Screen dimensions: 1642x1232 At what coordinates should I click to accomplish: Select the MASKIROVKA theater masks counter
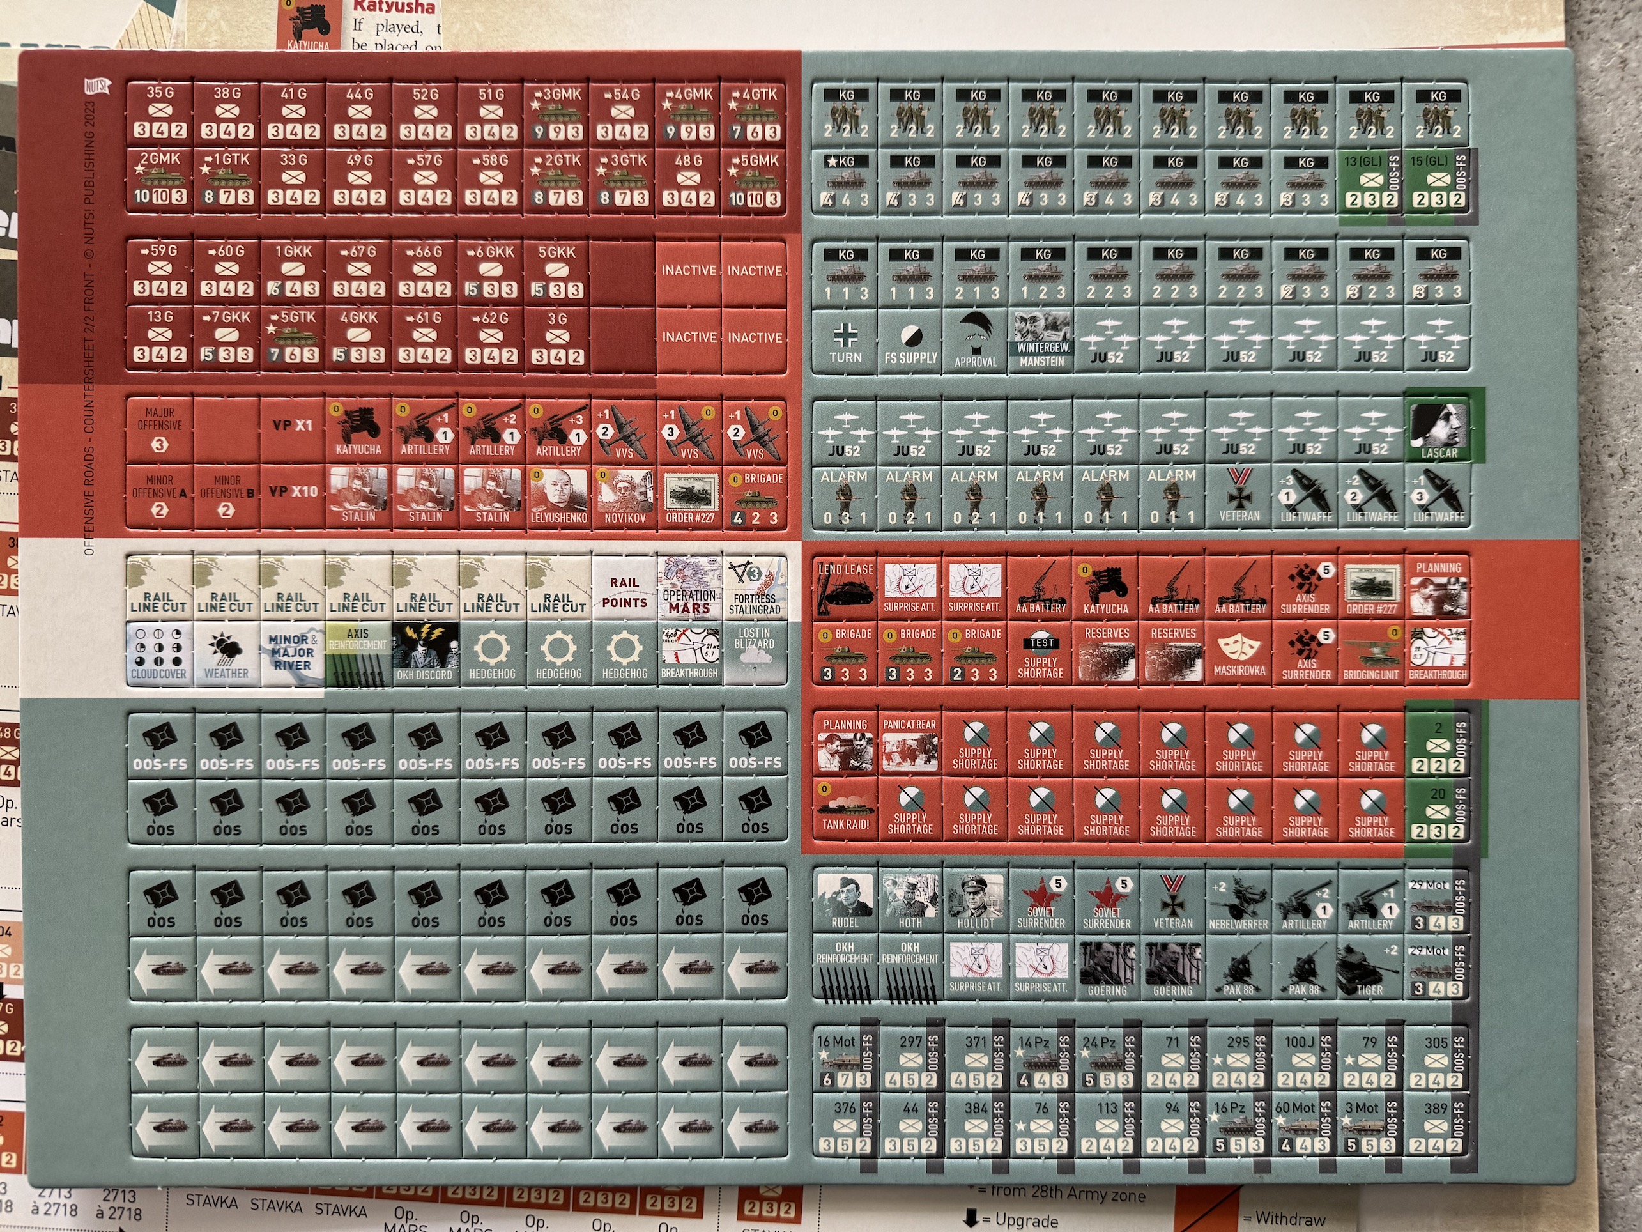click(1239, 652)
